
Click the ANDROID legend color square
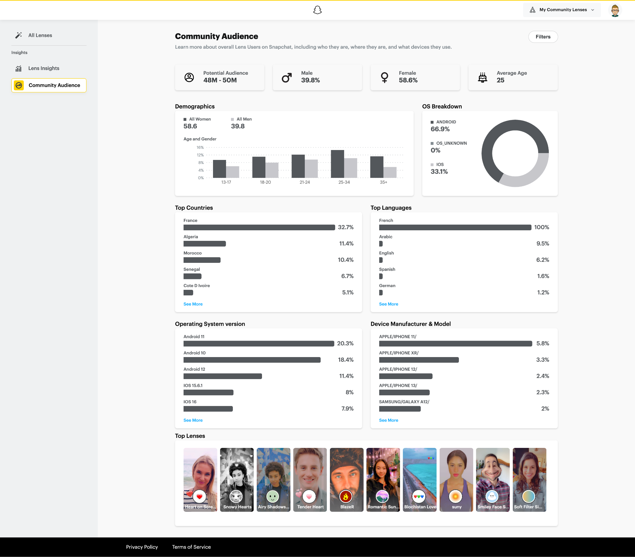click(432, 122)
